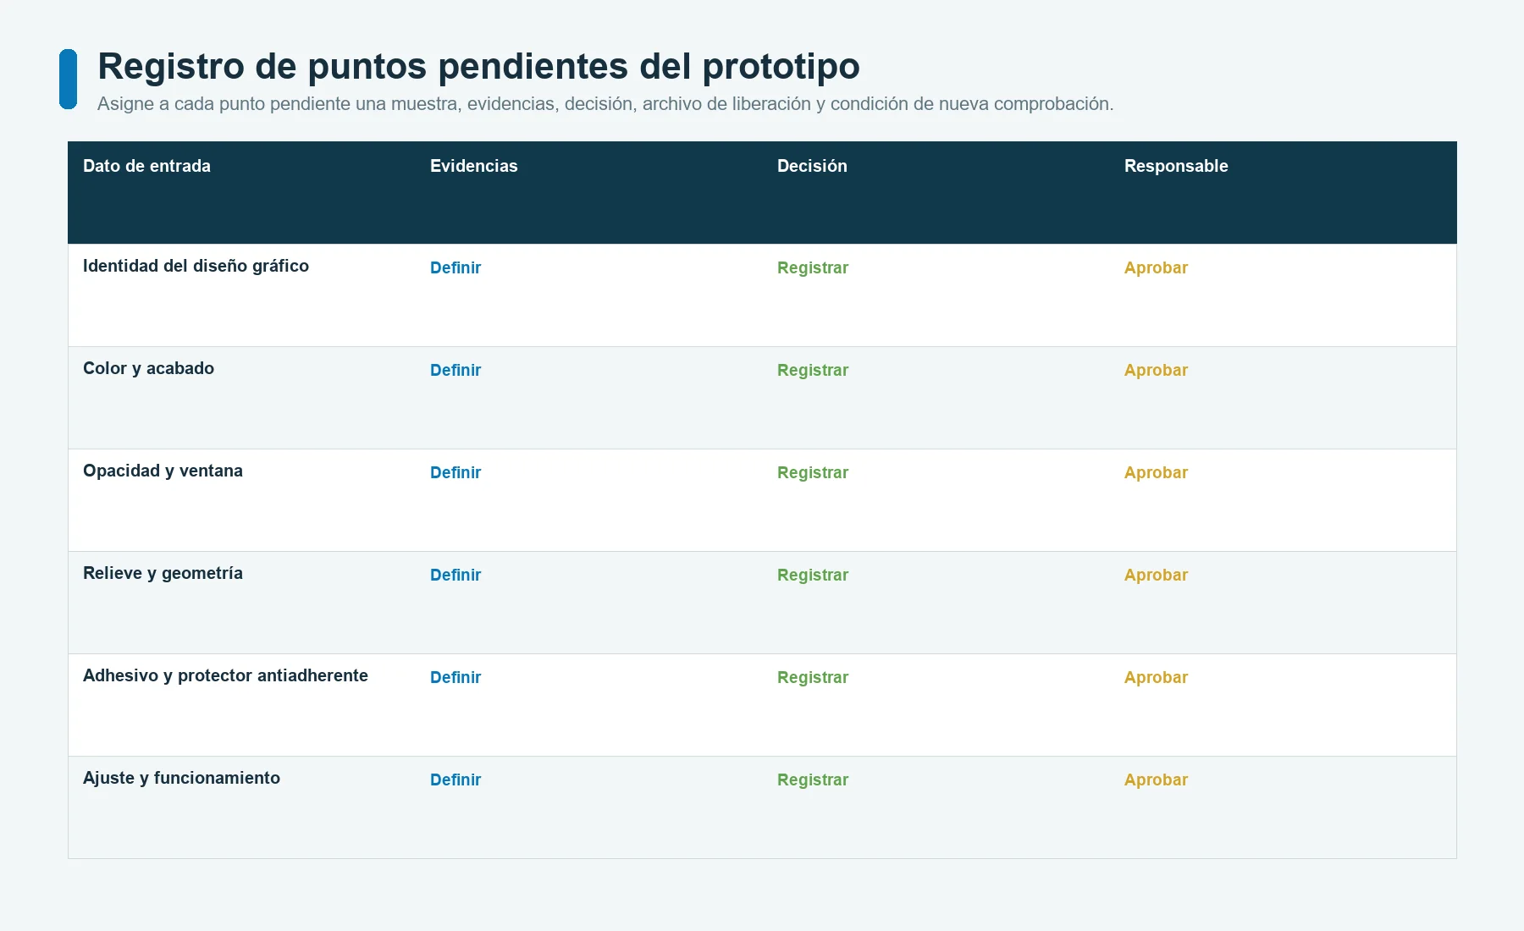Select the Relieve y geometría label

(163, 573)
